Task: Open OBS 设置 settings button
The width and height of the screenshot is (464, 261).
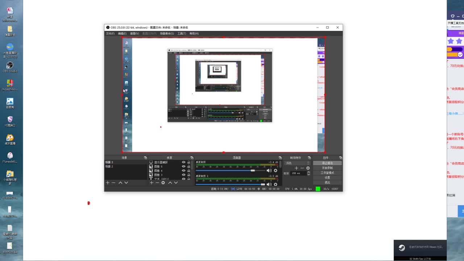Action: (327, 178)
